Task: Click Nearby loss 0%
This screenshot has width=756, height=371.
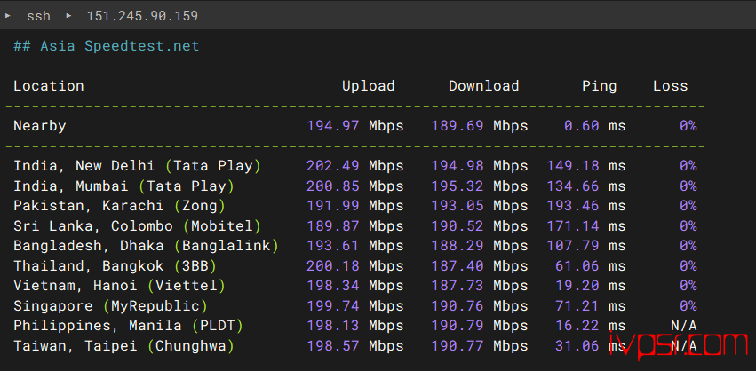Action: click(x=688, y=126)
